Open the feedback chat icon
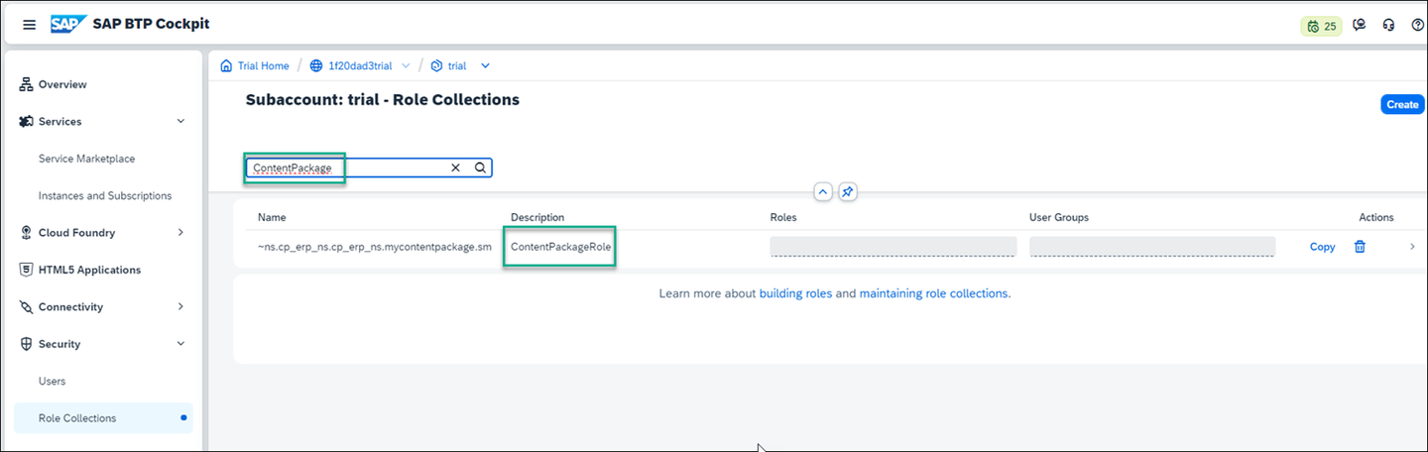 click(1360, 26)
